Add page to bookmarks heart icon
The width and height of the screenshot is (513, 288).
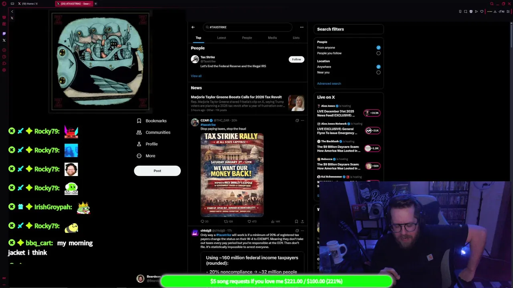point(482,12)
